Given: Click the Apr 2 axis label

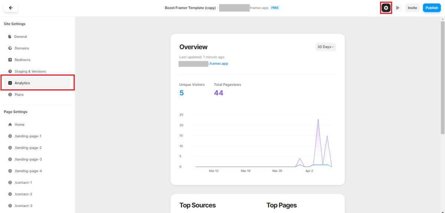Looking at the screenshot, I should coord(309,171).
